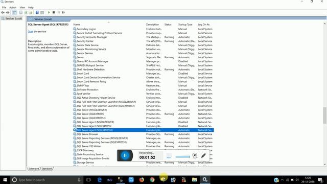Go forward with the toolbar forward arrow
Screen dimensions: 327x184
(x=8, y=12)
